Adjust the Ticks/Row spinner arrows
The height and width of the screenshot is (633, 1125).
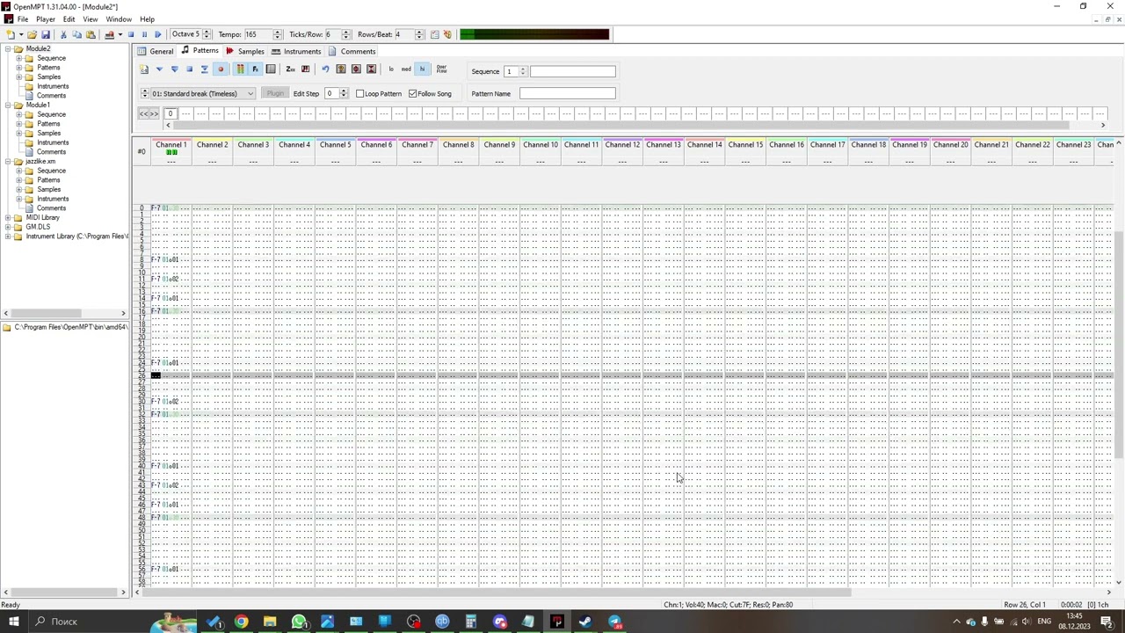coord(345,34)
